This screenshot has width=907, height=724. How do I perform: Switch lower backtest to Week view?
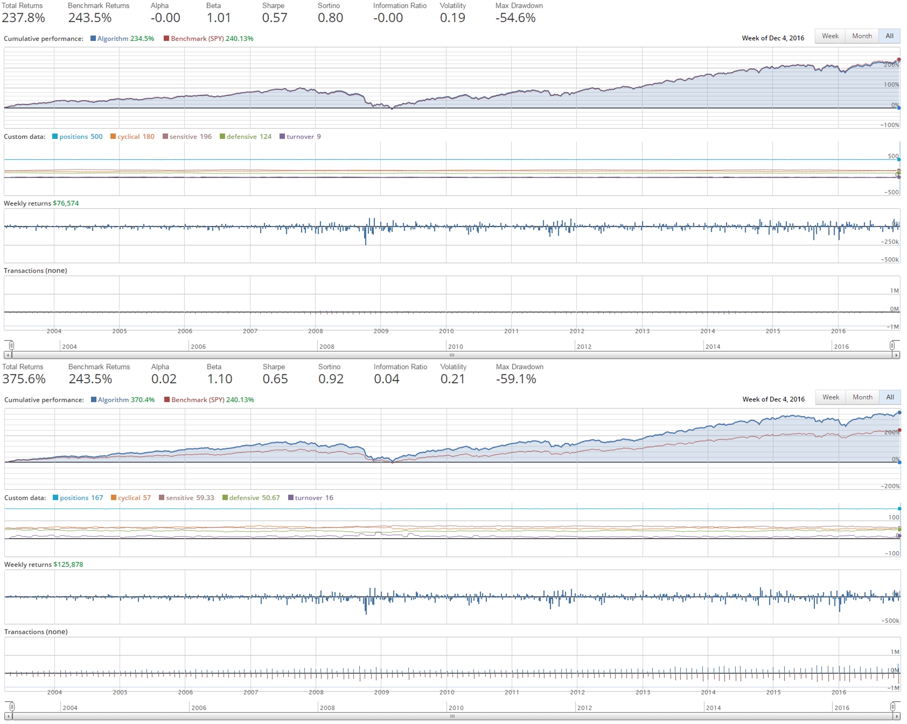click(830, 397)
